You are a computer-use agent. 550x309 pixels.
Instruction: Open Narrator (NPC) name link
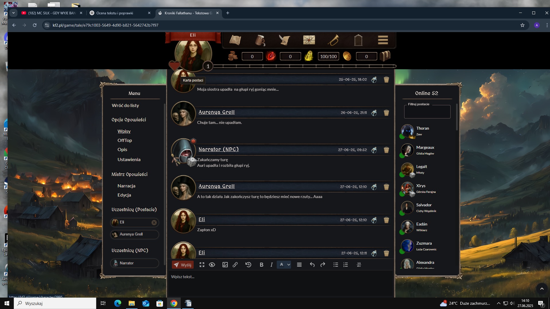tap(219, 149)
